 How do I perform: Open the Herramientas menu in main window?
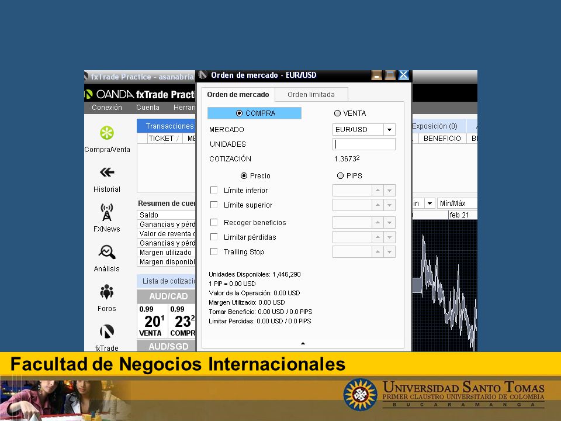click(184, 108)
